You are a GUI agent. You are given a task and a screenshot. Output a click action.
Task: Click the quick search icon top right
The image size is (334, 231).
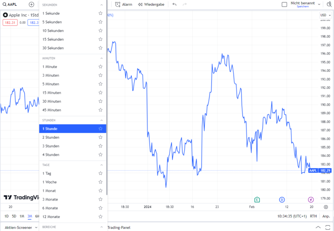[x=329, y=4]
